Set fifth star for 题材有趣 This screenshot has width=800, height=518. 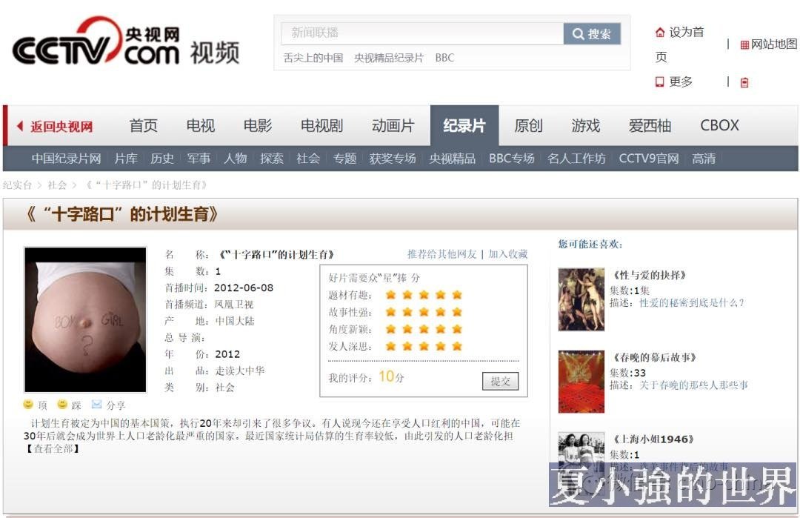[456, 294]
